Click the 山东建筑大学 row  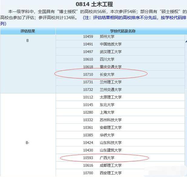(x=120, y=150)
